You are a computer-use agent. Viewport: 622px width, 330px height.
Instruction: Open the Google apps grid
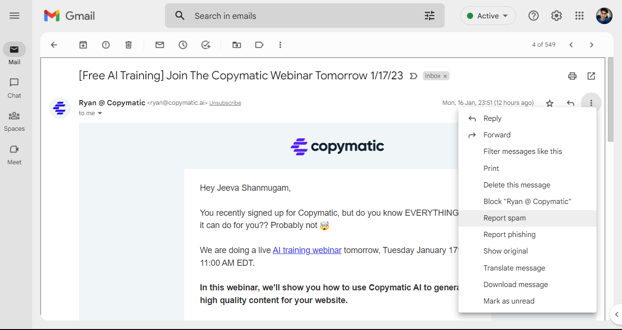coord(579,16)
